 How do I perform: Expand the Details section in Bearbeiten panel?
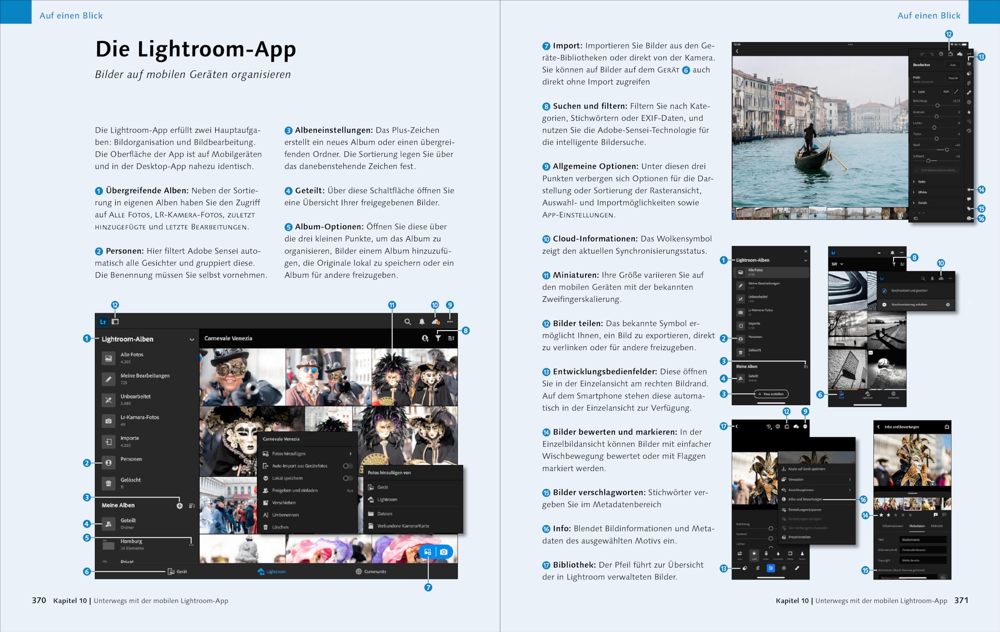914,203
